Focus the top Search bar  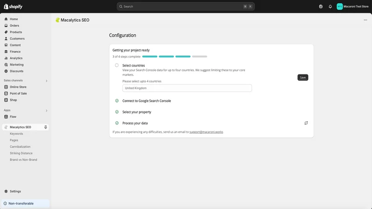pyautogui.click(x=186, y=7)
